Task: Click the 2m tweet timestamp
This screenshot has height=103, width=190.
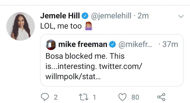Action: click(x=143, y=16)
